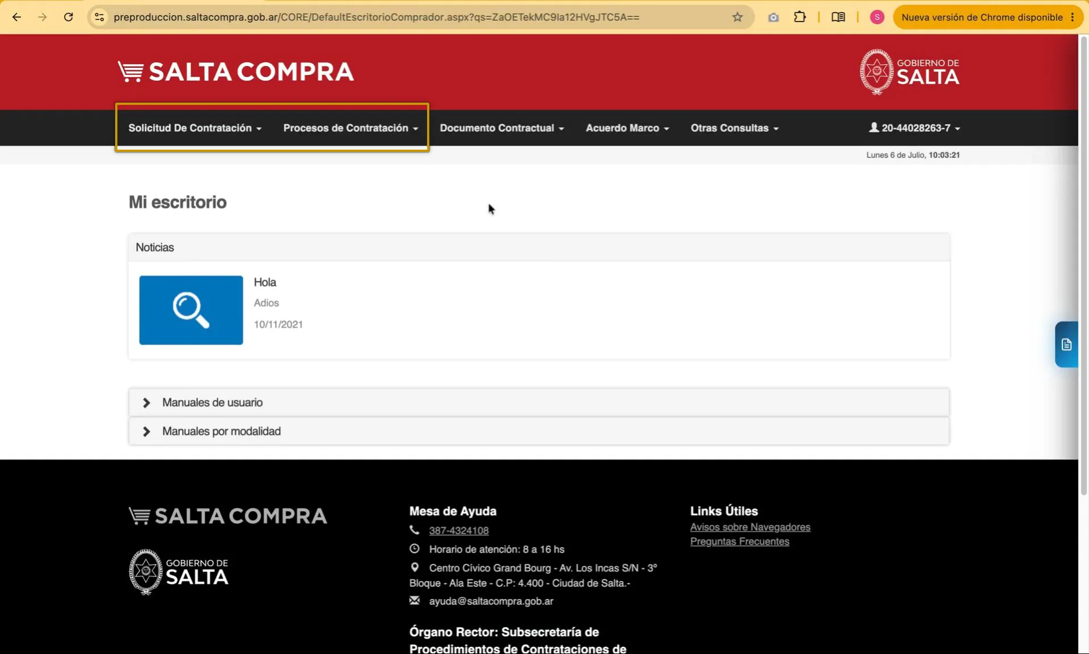Image resolution: width=1089 pixels, height=654 pixels.
Task: Click the envelope icon beside email address
Action: coord(415,600)
